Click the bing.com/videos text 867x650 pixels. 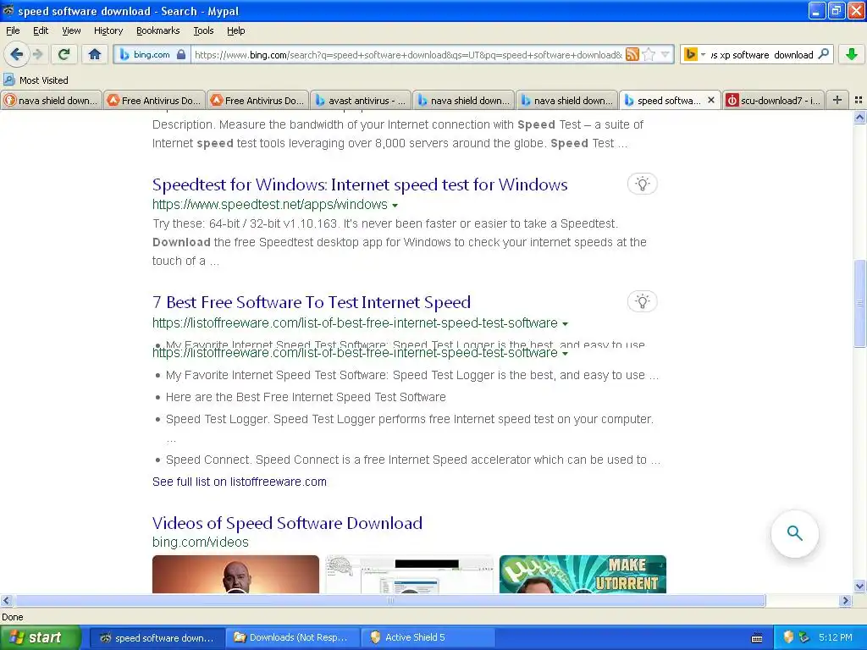200,543
